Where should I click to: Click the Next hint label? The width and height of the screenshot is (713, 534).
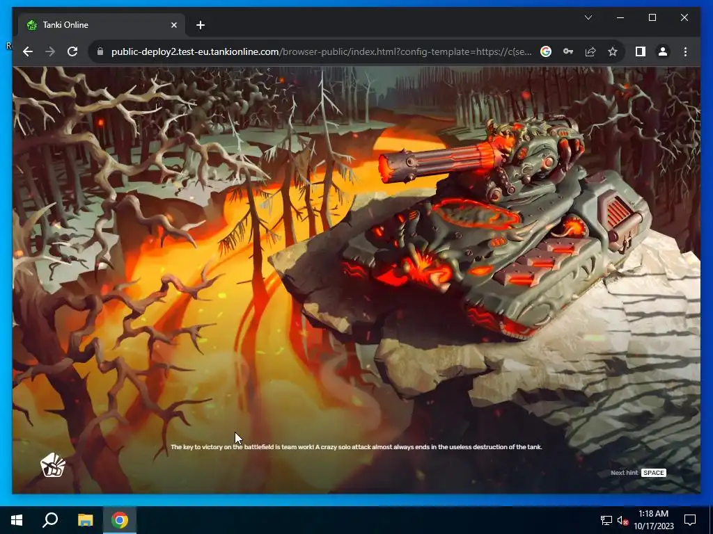coord(624,473)
